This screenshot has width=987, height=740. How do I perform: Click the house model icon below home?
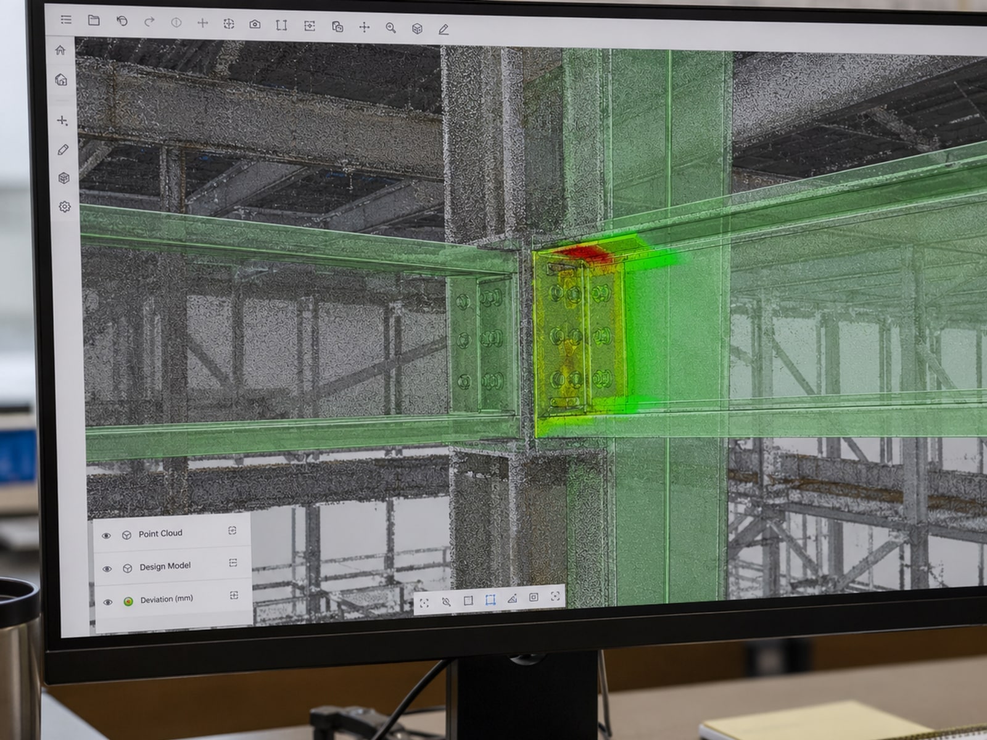pyautogui.click(x=61, y=80)
